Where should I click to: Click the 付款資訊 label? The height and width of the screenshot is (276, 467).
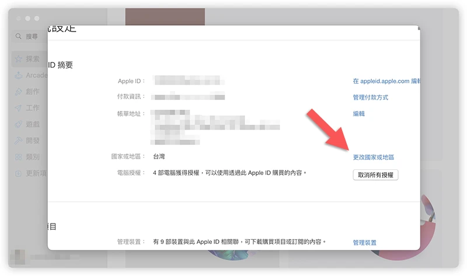click(x=131, y=96)
